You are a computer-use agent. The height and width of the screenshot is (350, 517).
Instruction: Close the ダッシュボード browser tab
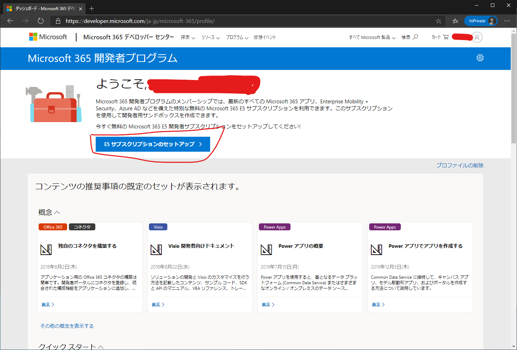(x=81, y=9)
